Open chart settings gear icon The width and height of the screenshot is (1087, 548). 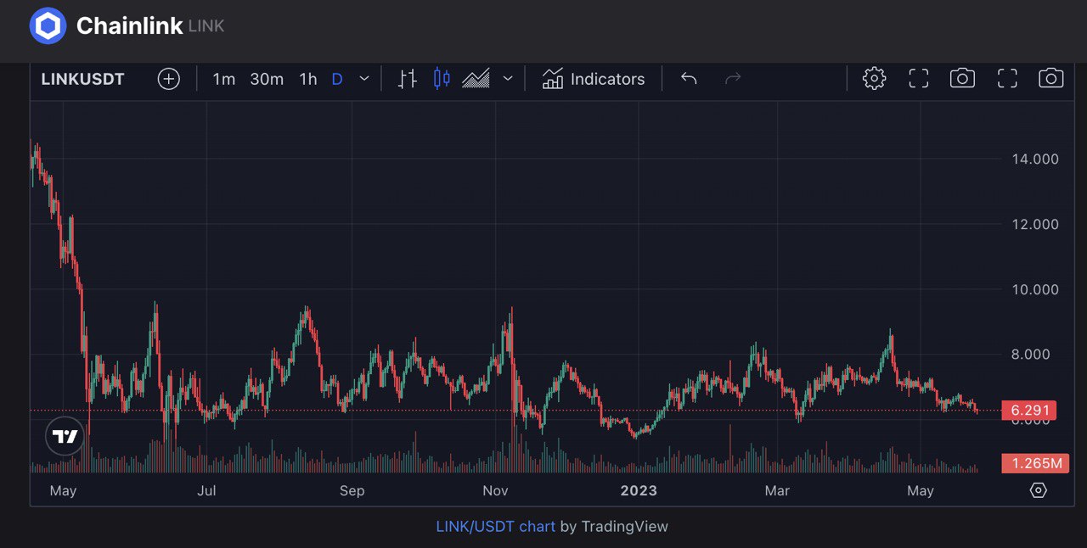click(874, 79)
